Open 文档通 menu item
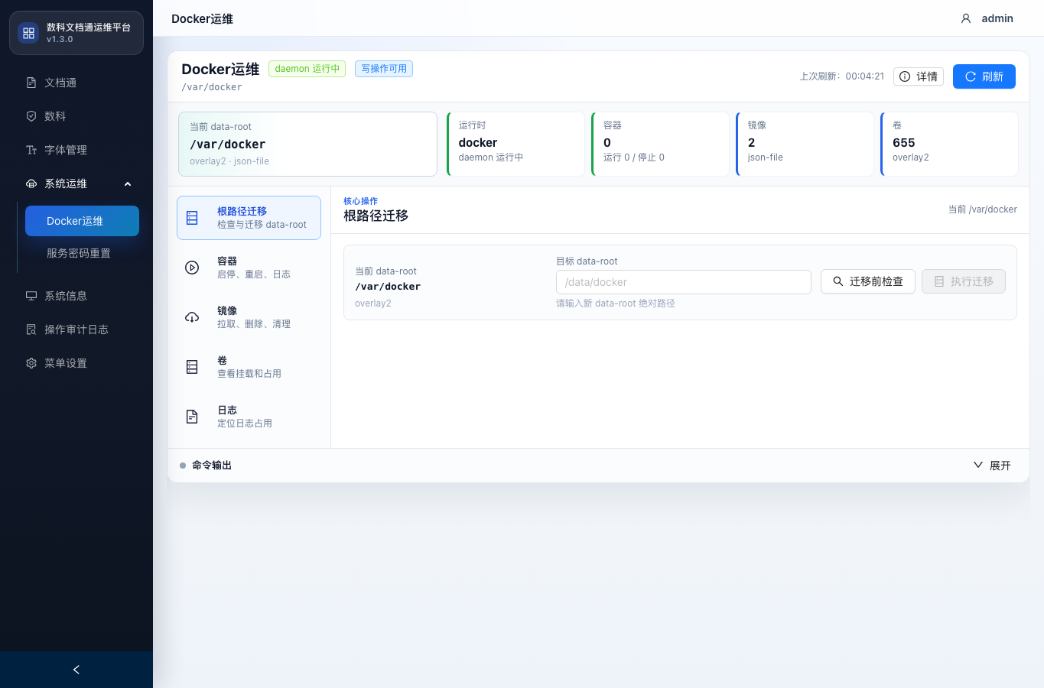 click(x=76, y=83)
